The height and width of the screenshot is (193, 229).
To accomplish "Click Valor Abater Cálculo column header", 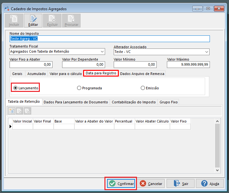I will 152,121.
